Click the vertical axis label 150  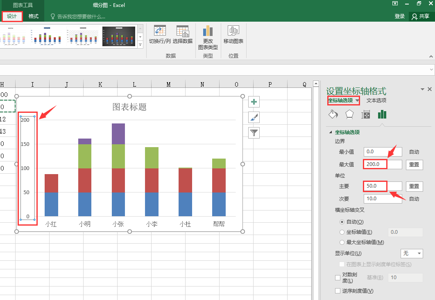click(25, 144)
